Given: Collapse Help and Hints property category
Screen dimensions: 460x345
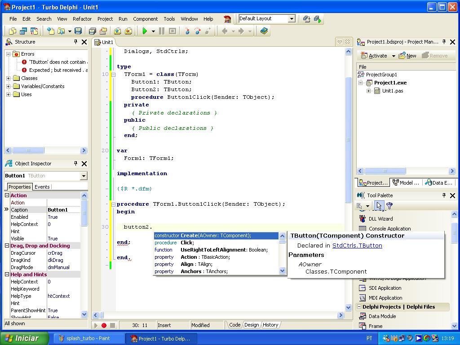Looking at the screenshot, I should [7, 274].
